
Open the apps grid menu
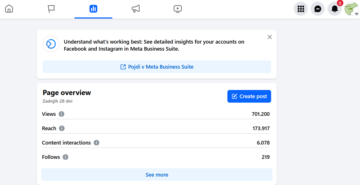301,9
